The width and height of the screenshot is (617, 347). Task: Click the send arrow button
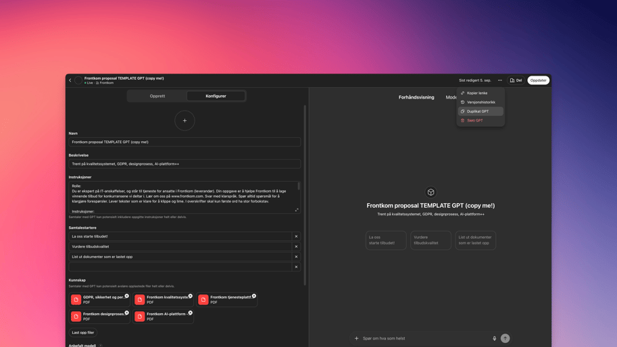[x=505, y=338]
